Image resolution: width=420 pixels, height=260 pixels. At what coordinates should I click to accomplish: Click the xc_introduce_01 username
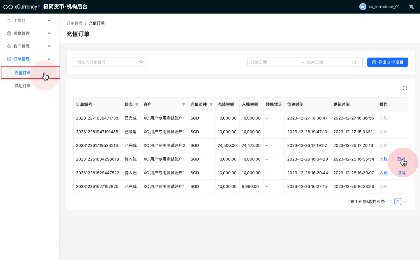384,7
